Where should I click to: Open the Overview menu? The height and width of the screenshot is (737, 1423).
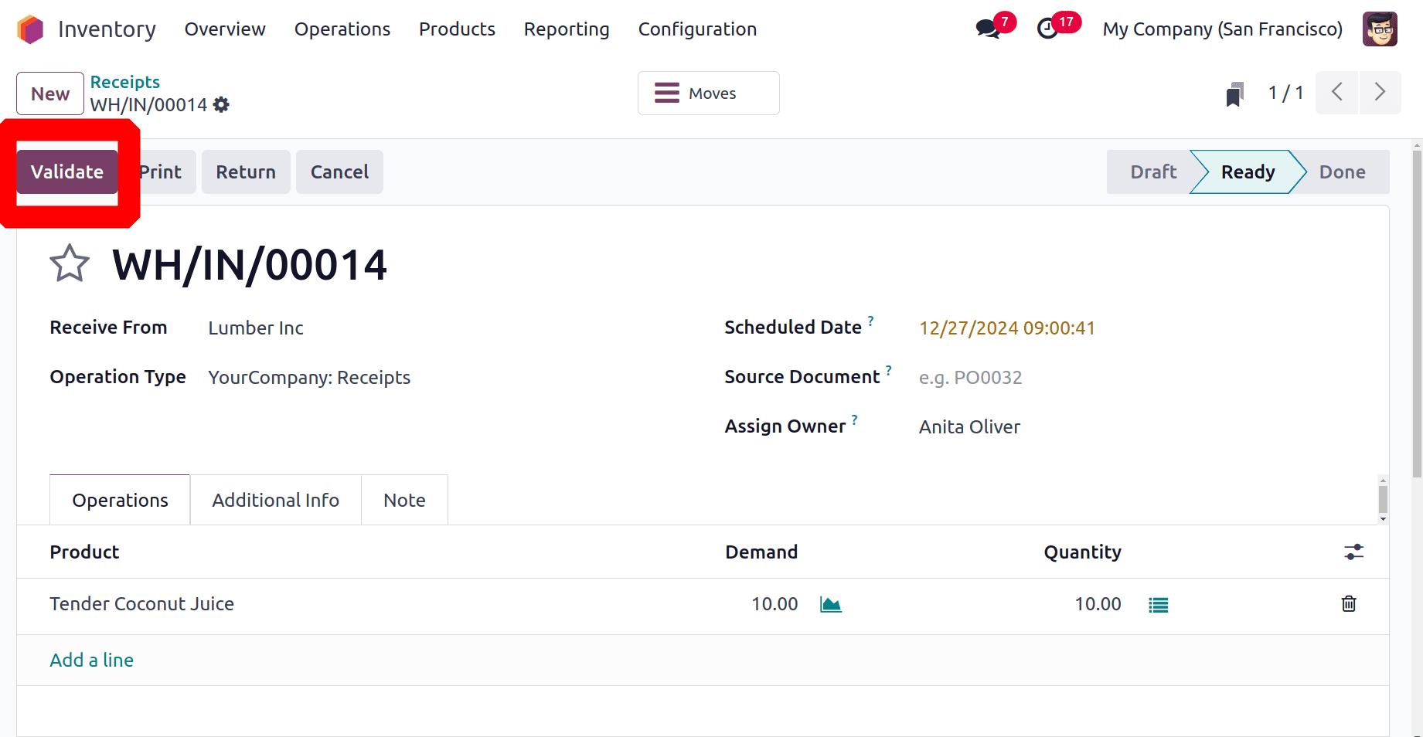click(225, 29)
